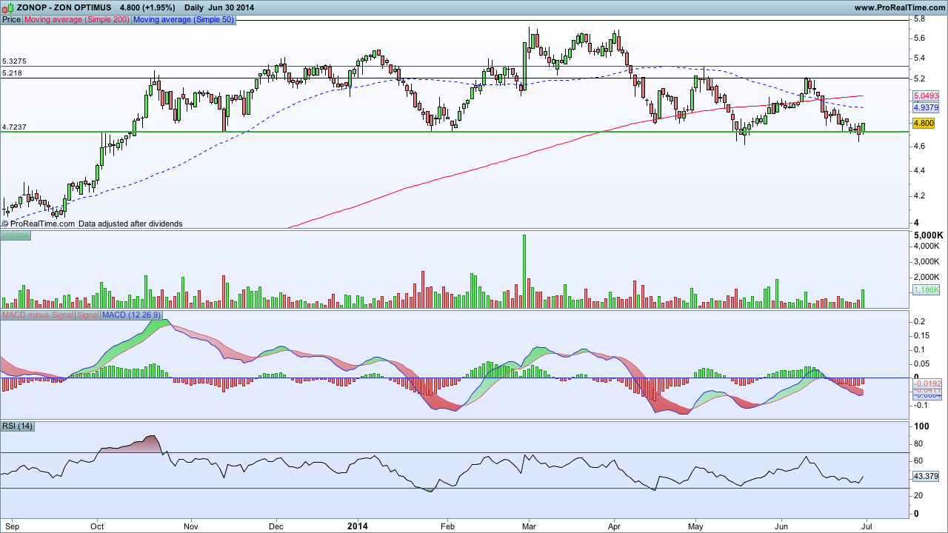Select the 5.0493 red price tag
Screen dimensions: 948x533
click(x=926, y=96)
